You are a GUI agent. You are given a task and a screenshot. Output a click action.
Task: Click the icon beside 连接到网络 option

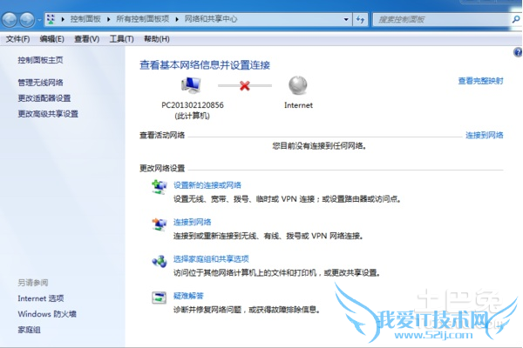tap(160, 224)
